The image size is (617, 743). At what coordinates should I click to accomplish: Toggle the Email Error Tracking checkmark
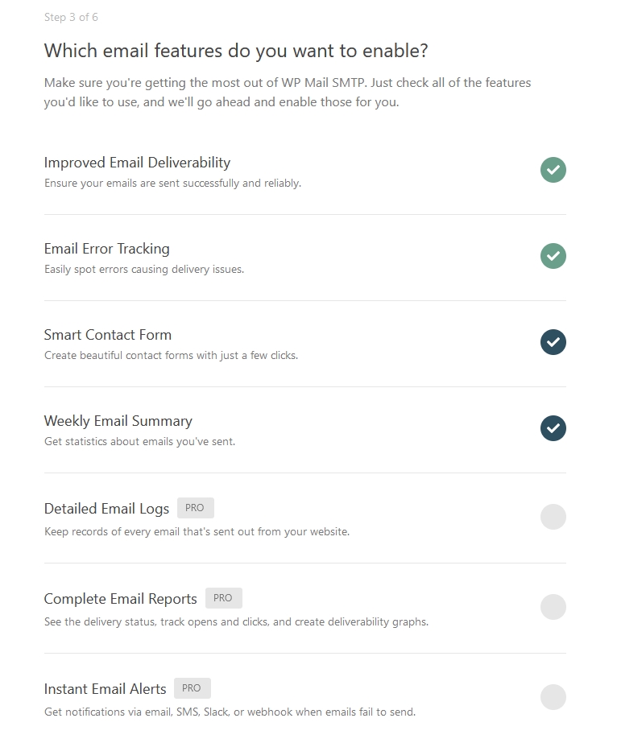553,256
